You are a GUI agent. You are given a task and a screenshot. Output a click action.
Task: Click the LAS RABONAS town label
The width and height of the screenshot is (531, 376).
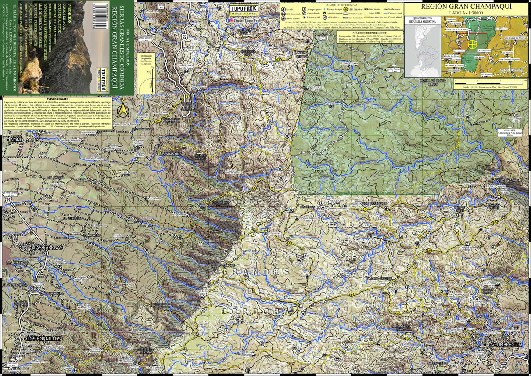point(48,248)
